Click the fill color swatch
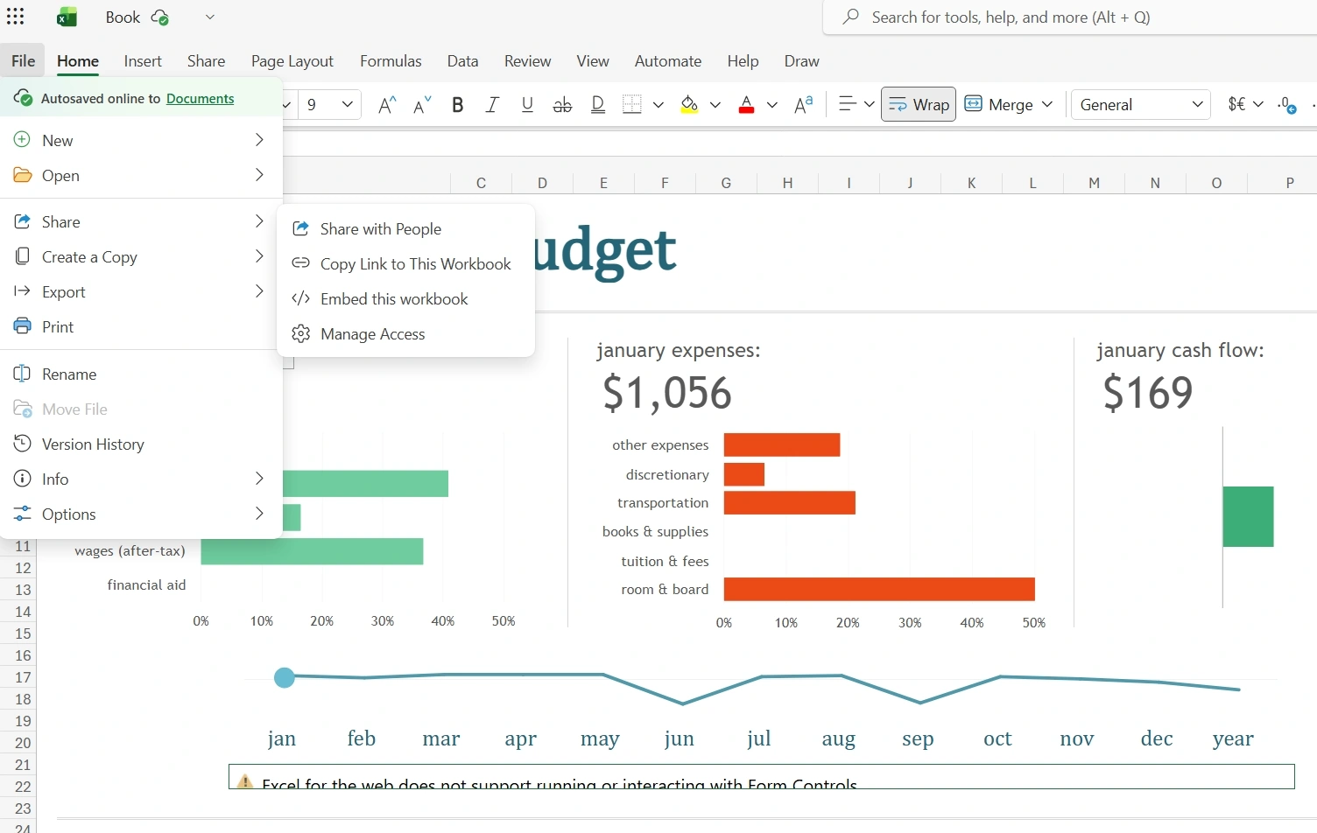 689,105
